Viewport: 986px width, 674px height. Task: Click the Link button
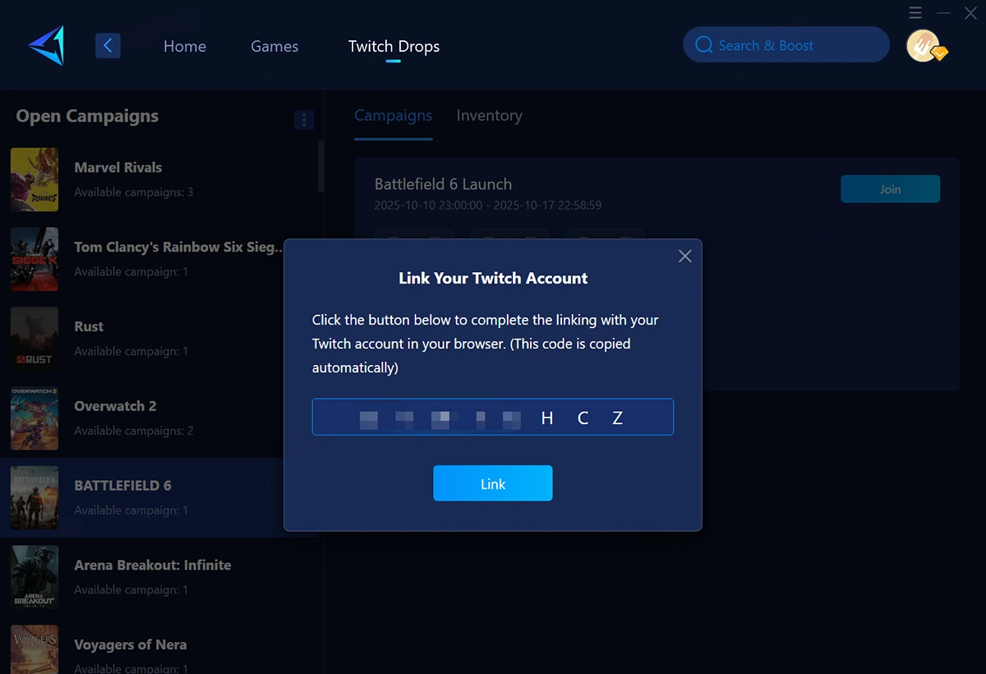[493, 483]
